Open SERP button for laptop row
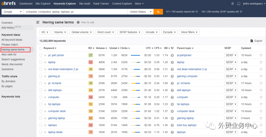The image size is (266, 137). (231, 62)
